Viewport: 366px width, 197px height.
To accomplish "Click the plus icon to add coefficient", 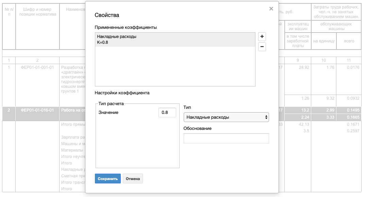I will pyautogui.click(x=262, y=36).
